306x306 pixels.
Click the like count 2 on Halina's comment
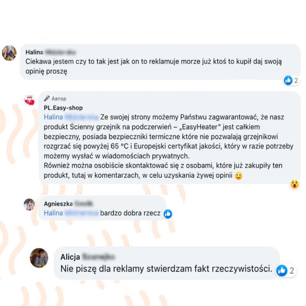click(296, 80)
